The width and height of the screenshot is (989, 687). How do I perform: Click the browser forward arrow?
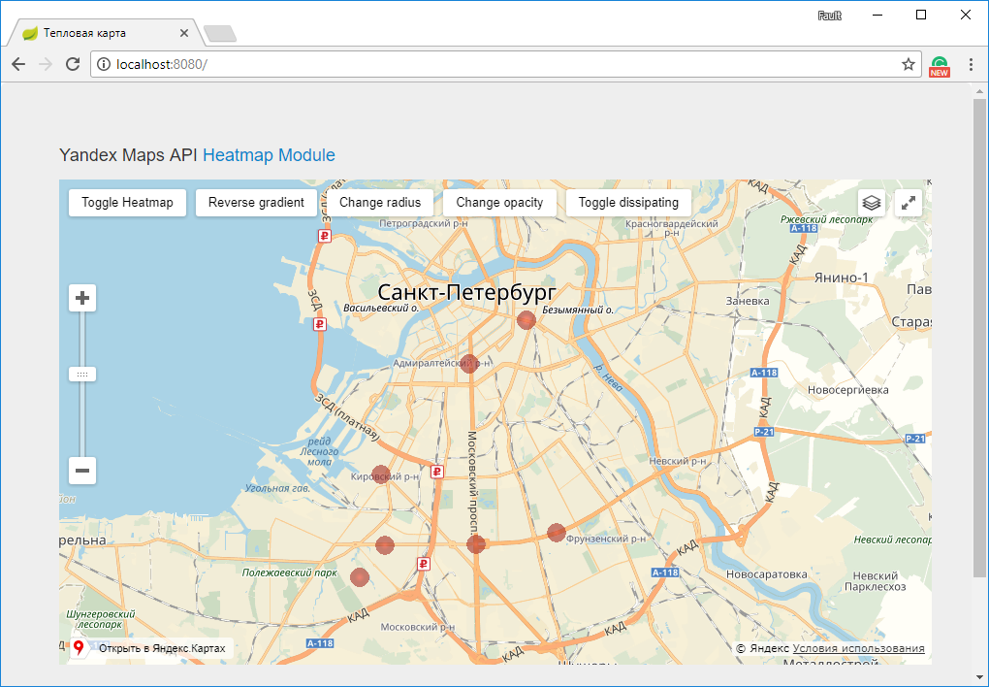(x=46, y=64)
